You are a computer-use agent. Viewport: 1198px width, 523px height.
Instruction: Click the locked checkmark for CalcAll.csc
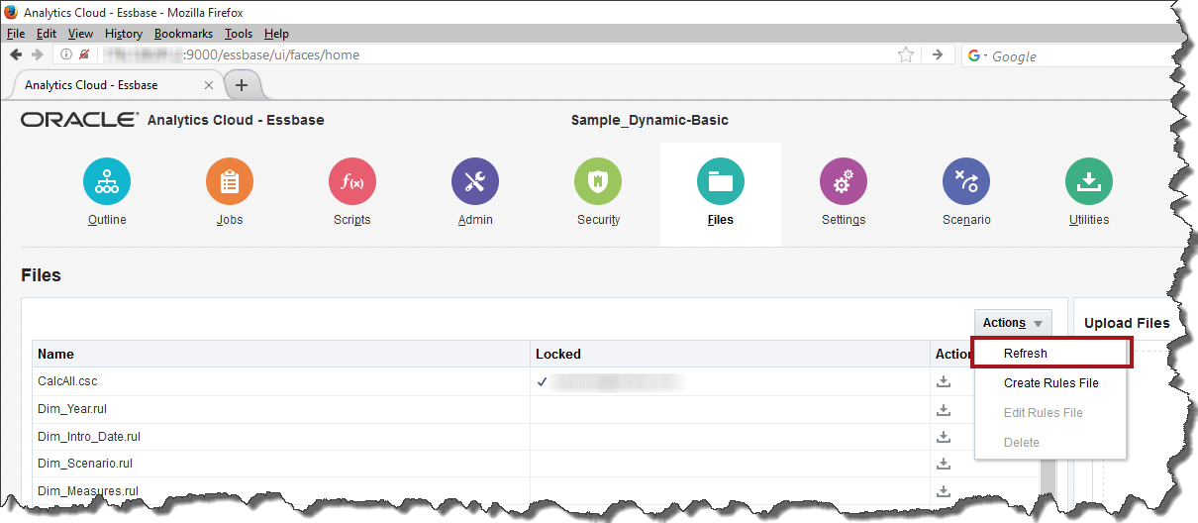[x=542, y=381]
